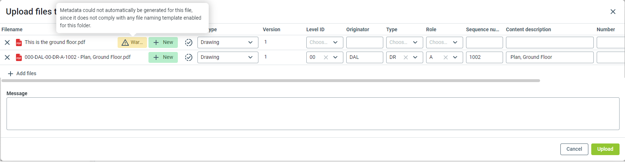The width and height of the screenshot is (625, 162).
Task: Remove the 000-DAL-00-DR-A-1002 file row
Action: [7, 57]
